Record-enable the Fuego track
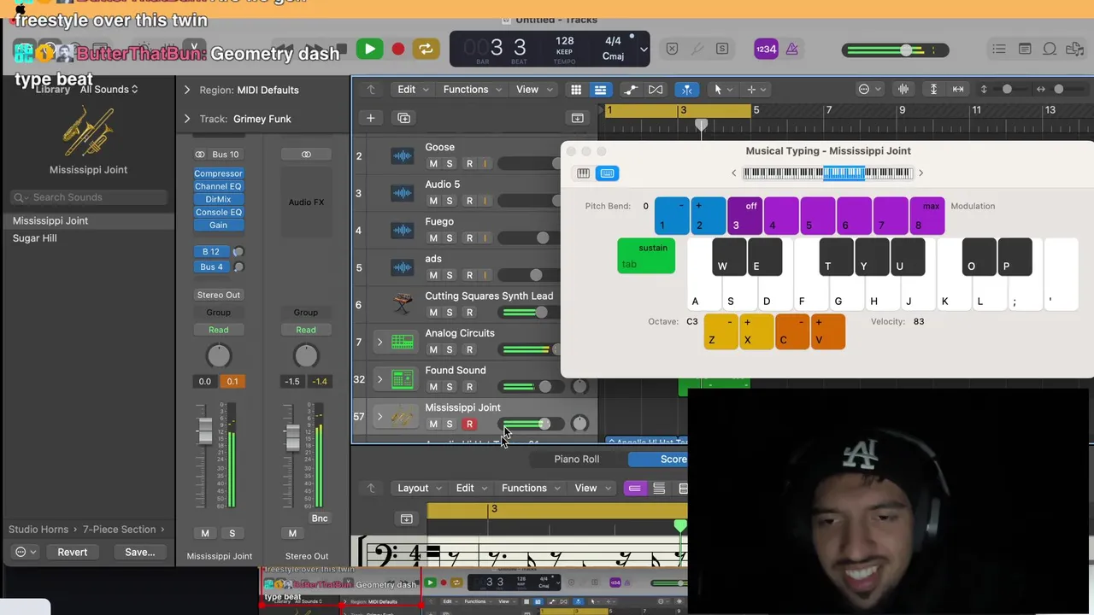The image size is (1094, 615). click(x=469, y=237)
